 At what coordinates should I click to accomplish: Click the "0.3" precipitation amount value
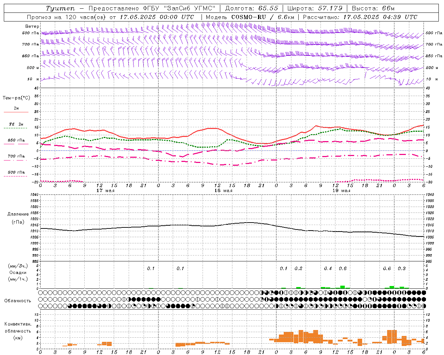[402, 268]
